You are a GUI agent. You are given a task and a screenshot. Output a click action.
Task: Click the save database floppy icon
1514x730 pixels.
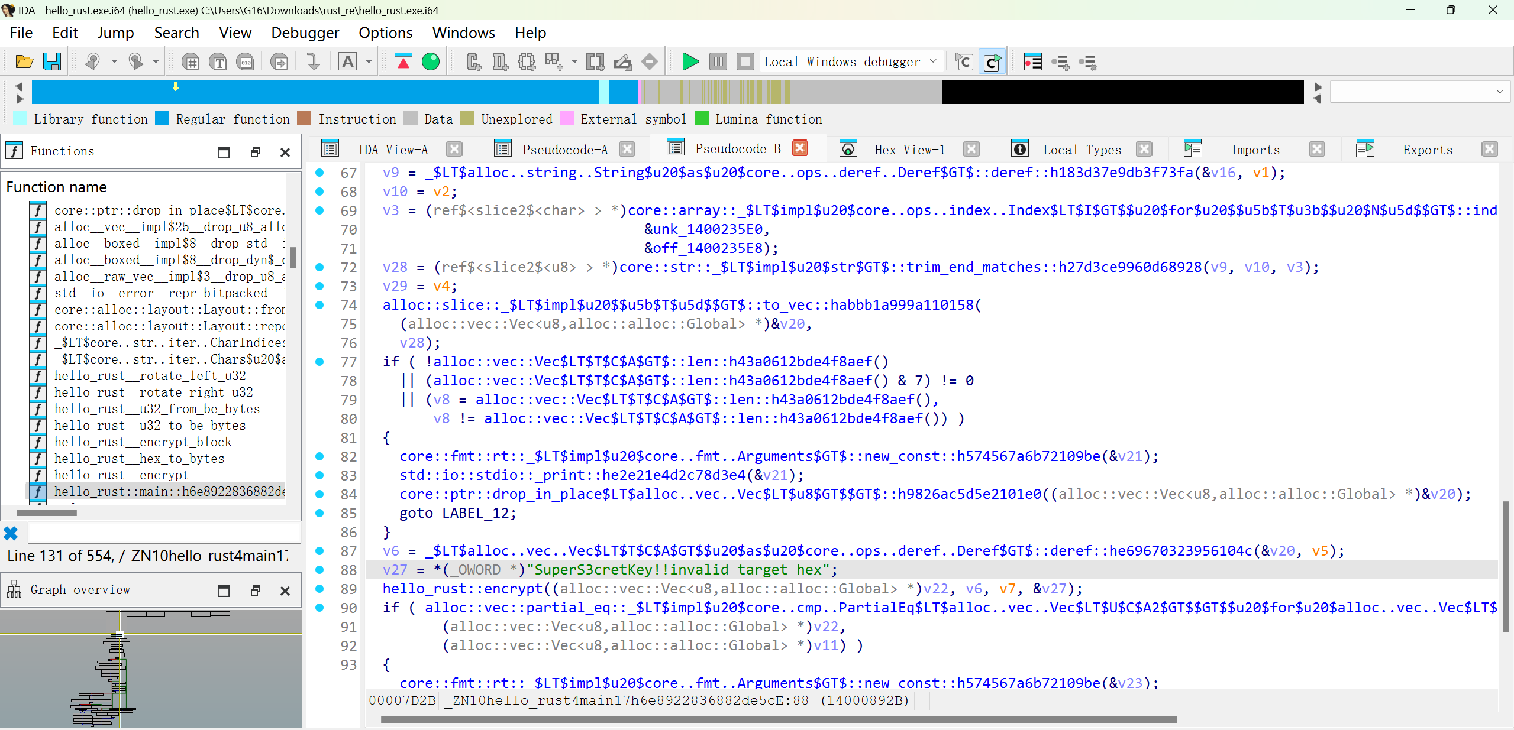click(x=52, y=61)
